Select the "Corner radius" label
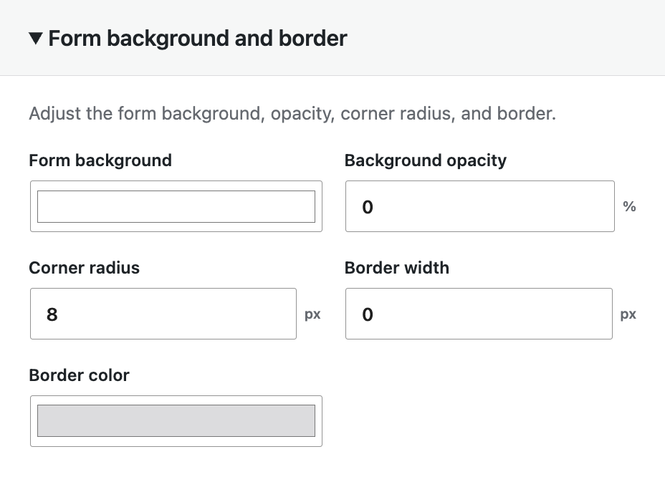665x477 pixels. (x=85, y=268)
